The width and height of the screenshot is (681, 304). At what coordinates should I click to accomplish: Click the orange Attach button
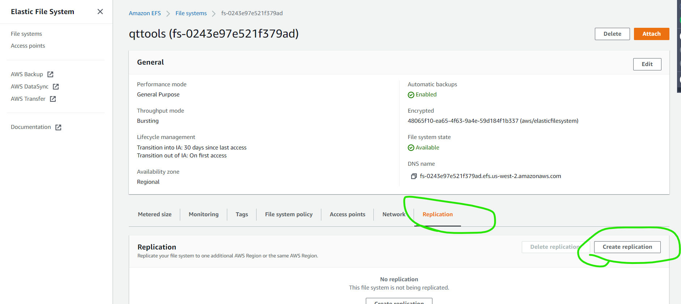click(x=651, y=34)
